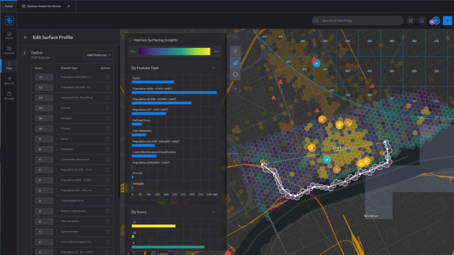
Task: Select the Portal tab
Action: (x=9, y=6)
